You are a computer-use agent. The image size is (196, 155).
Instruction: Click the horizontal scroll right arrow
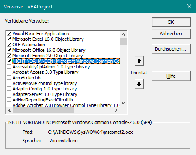(116, 110)
